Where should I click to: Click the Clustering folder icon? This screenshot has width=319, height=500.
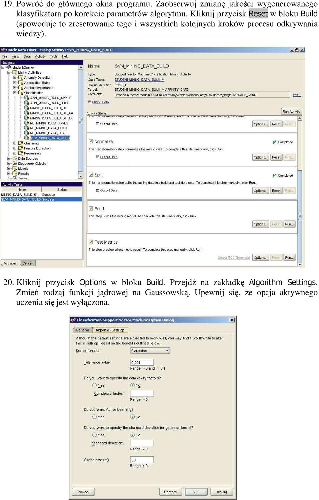coord(21,143)
